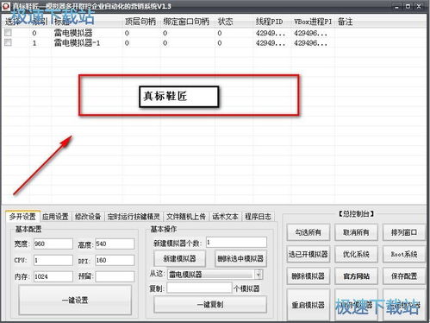
Task: Expand the 从这 emulator dropdown
Action: click(259, 275)
